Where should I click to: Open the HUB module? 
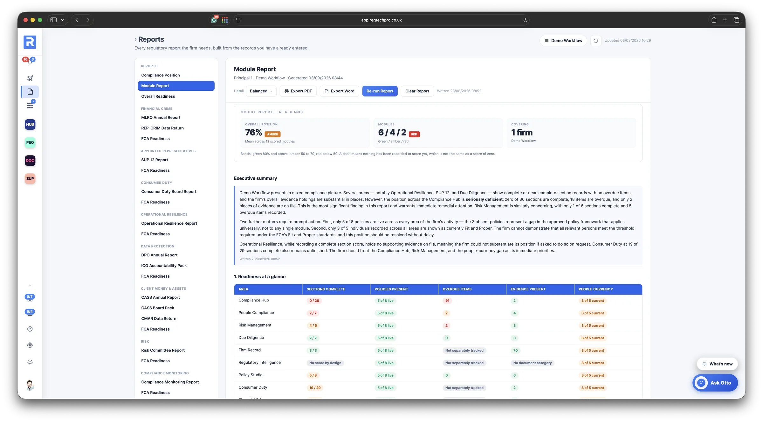30,124
